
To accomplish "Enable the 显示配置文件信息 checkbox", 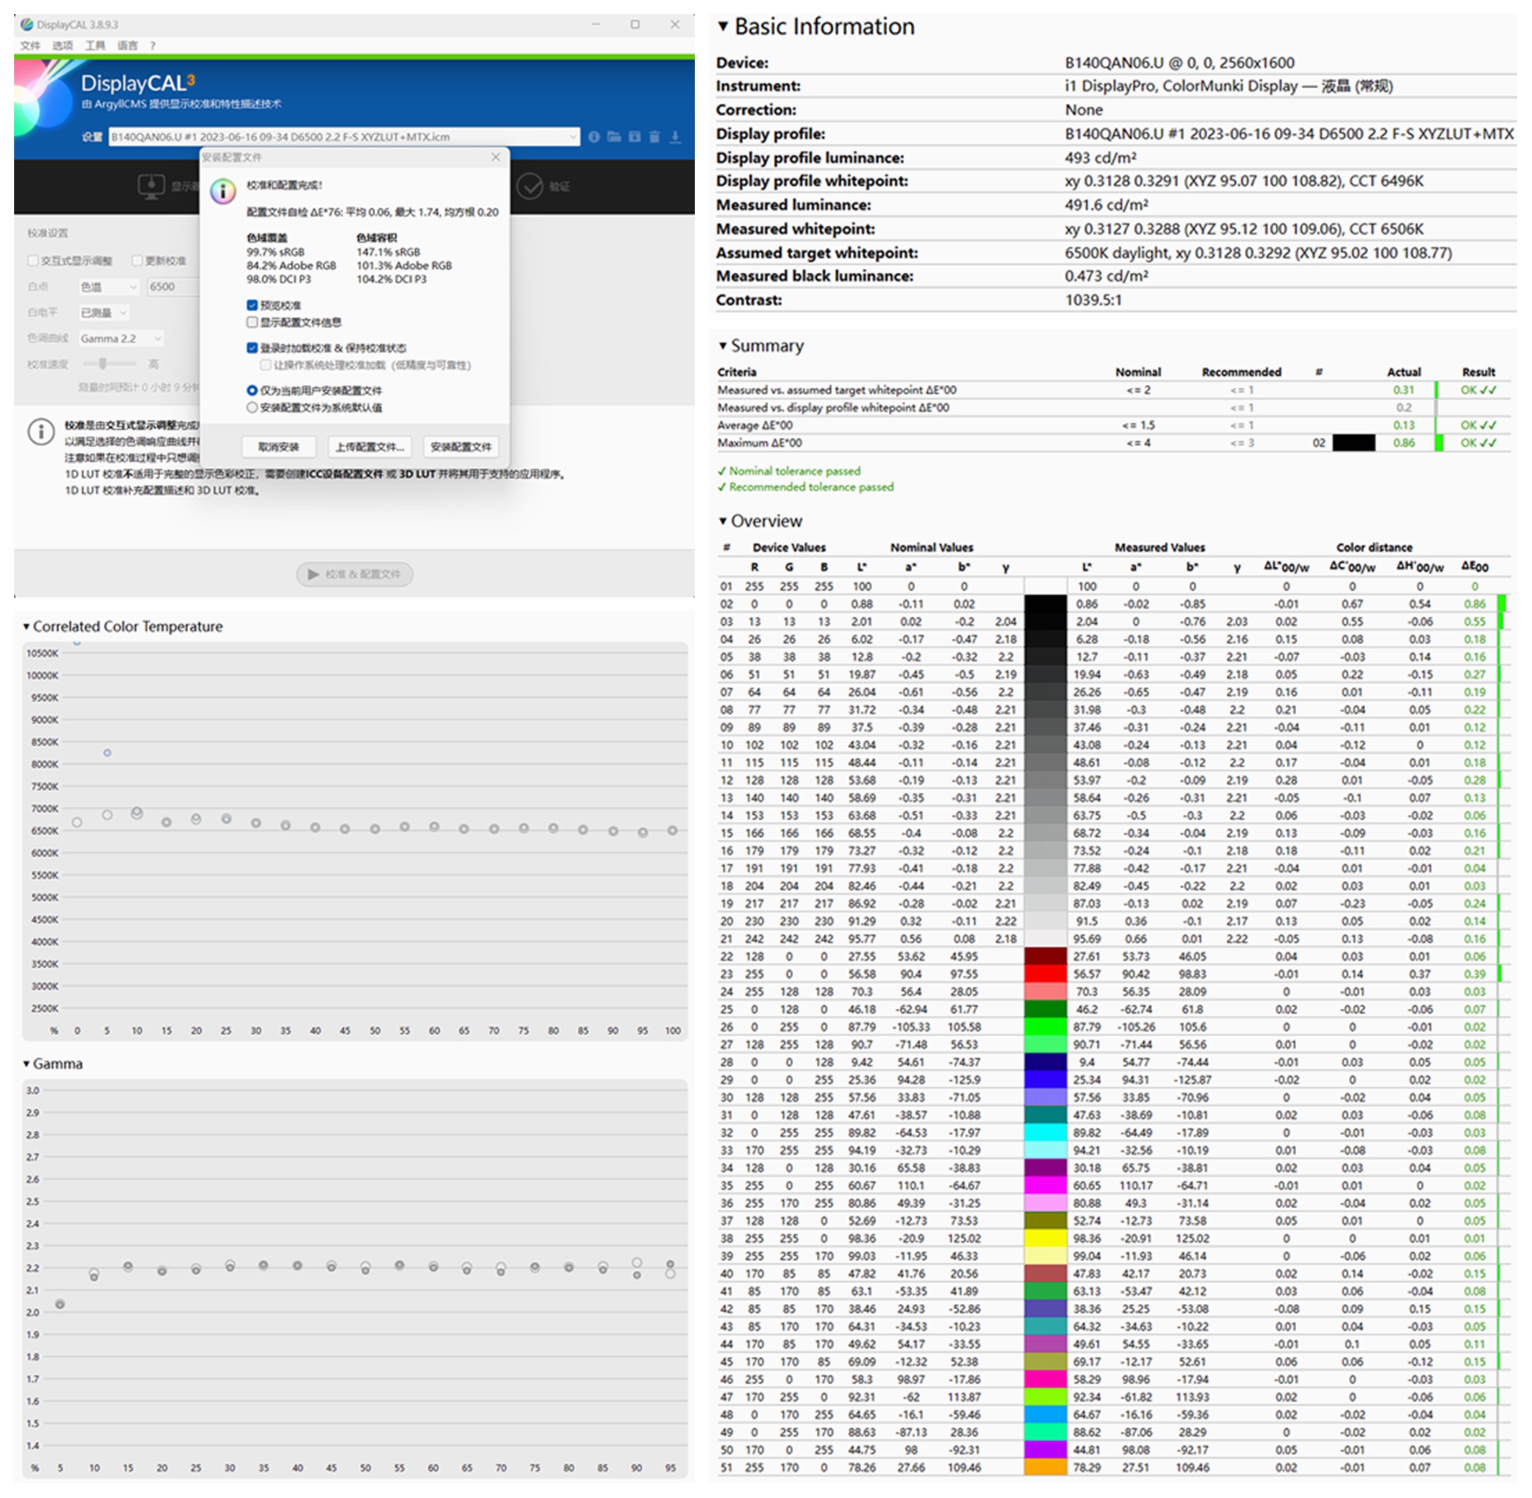I will [253, 322].
